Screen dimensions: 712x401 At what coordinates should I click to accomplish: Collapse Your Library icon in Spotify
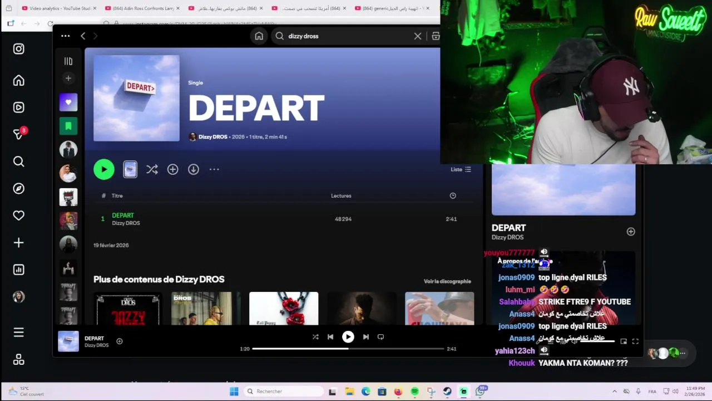(68, 61)
